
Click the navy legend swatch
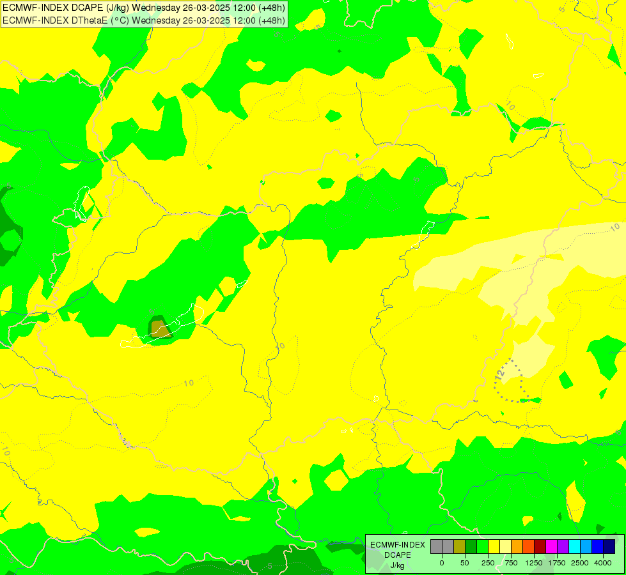pyautogui.click(x=609, y=547)
